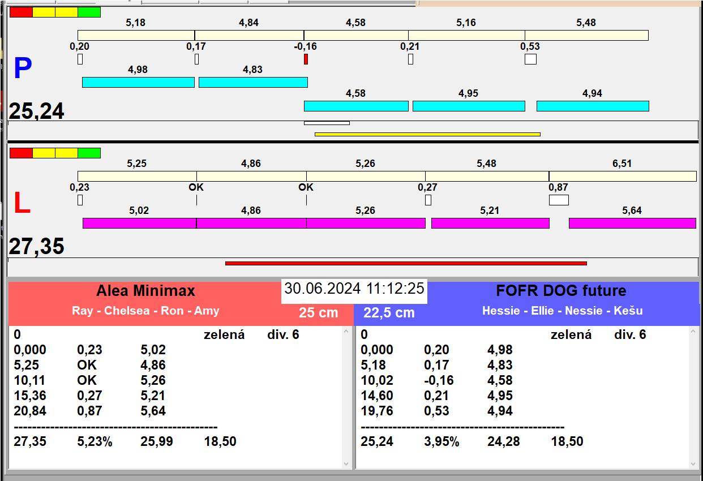Click the 10,11 split in Alea Minimax results
The image size is (703, 481).
click(30, 380)
